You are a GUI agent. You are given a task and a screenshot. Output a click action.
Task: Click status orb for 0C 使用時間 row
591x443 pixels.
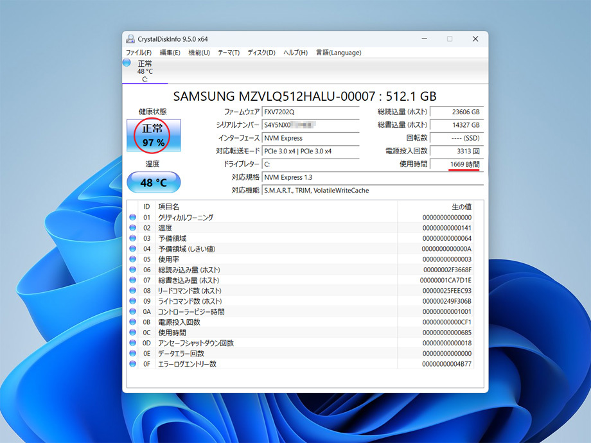(x=133, y=333)
